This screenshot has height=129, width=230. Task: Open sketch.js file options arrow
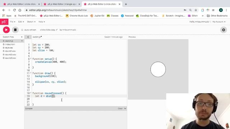[x=22, y=41]
